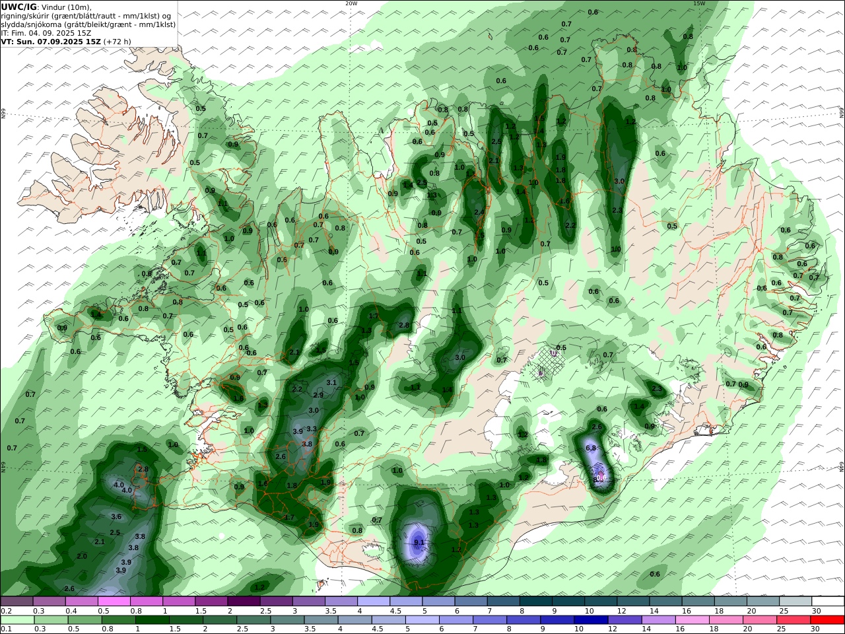
Task: Click the 0.1 label in the lower legend
Action: click(6, 629)
